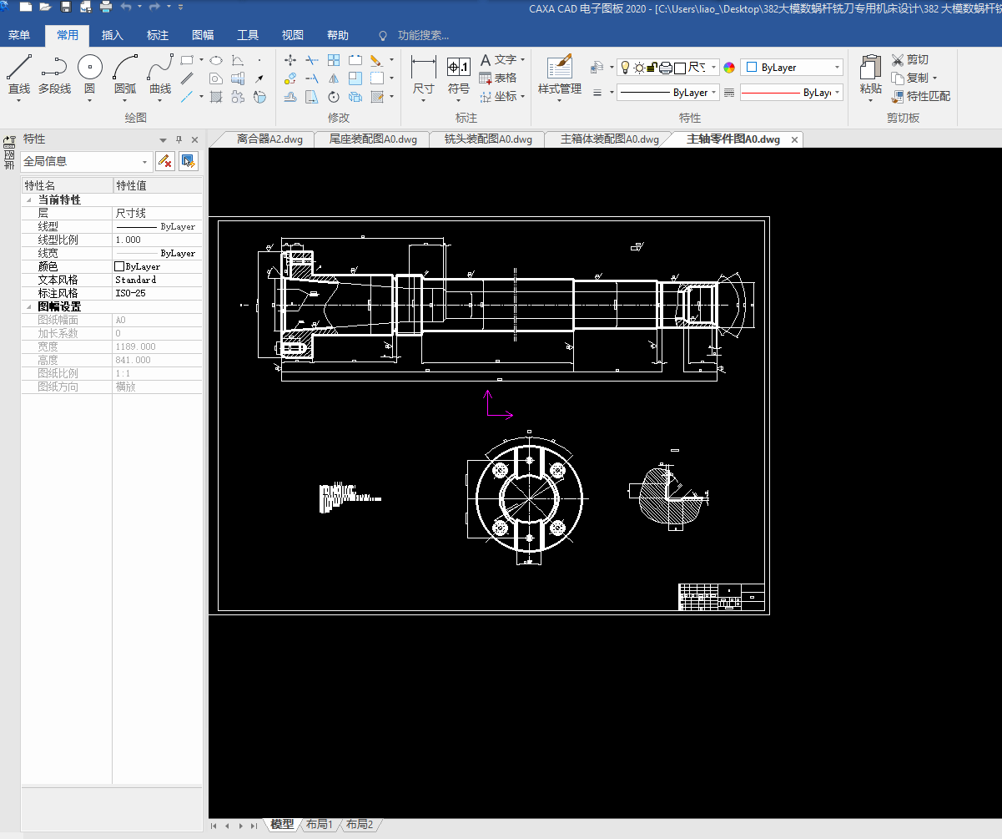This screenshot has height=839, width=1002.
Task: Switch to 主箱体装配图A0.dwg document tab
Action: click(609, 139)
